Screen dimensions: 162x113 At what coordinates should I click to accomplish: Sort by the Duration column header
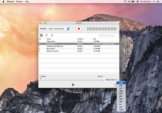tap(80, 39)
